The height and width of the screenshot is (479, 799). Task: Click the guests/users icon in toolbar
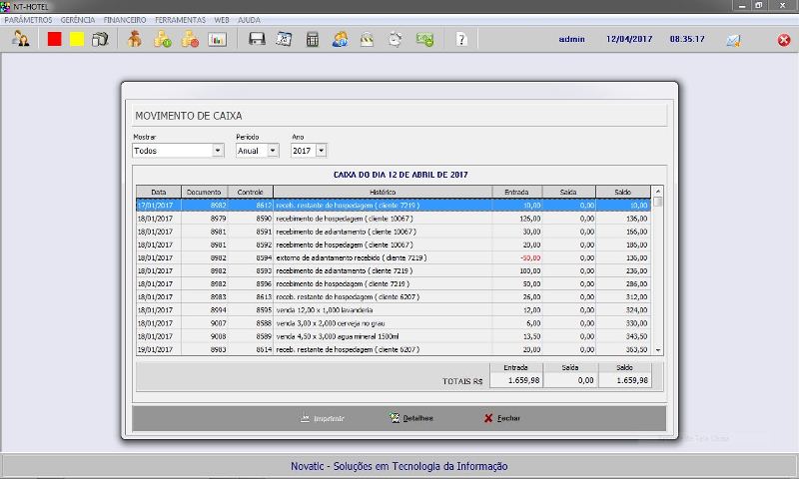(x=20, y=40)
